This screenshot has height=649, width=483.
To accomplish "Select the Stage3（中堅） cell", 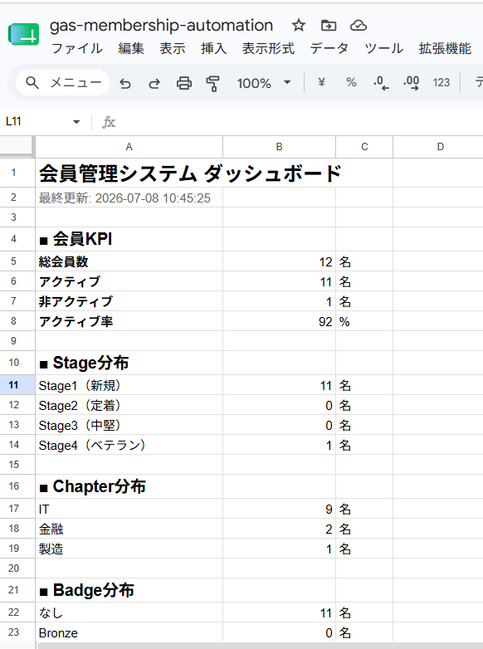I will [129, 425].
